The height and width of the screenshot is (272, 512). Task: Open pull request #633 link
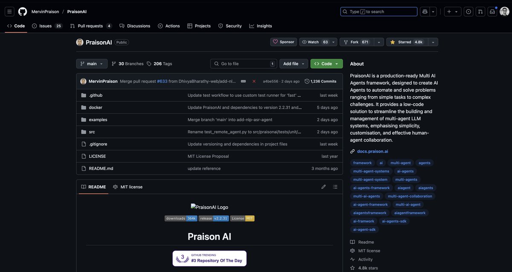coord(162,81)
